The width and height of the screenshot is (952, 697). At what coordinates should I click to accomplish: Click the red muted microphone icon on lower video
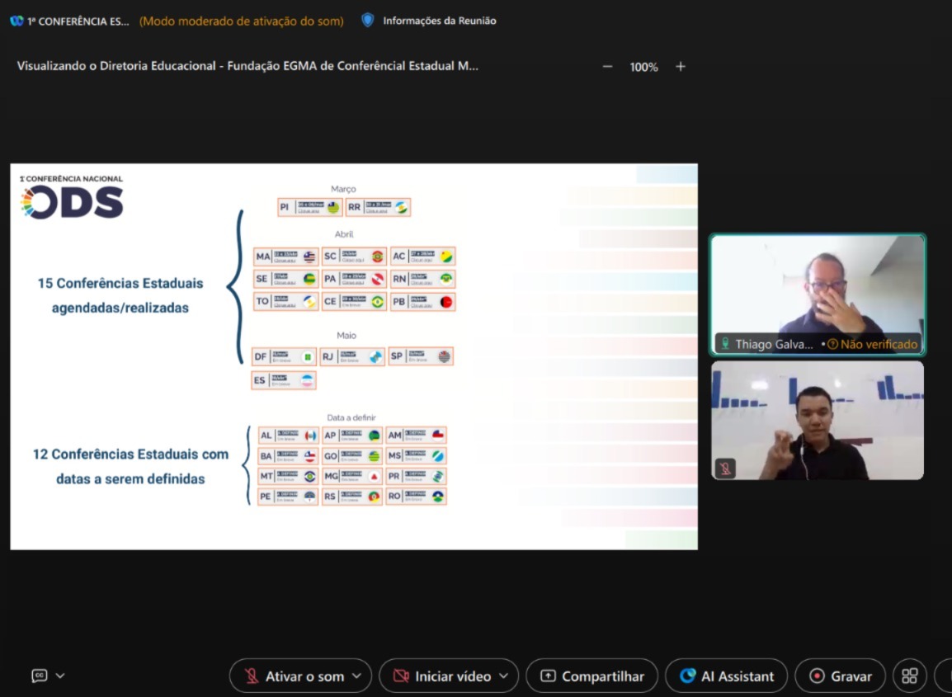pyautogui.click(x=725, y=469)
